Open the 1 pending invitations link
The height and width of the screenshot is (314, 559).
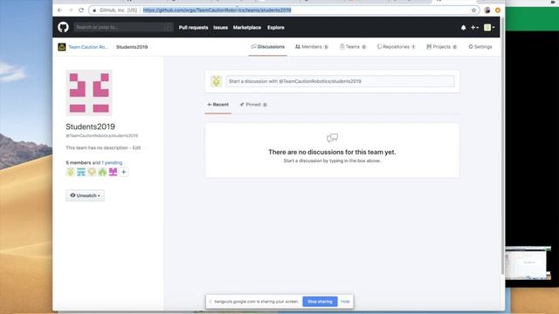(x=112, y=163)
